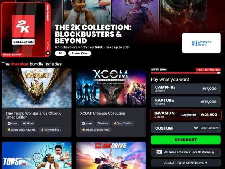225x169 pixels.
Task: Select the Invasion ₩21,000 suggested tier
Action: pos(186,115)
